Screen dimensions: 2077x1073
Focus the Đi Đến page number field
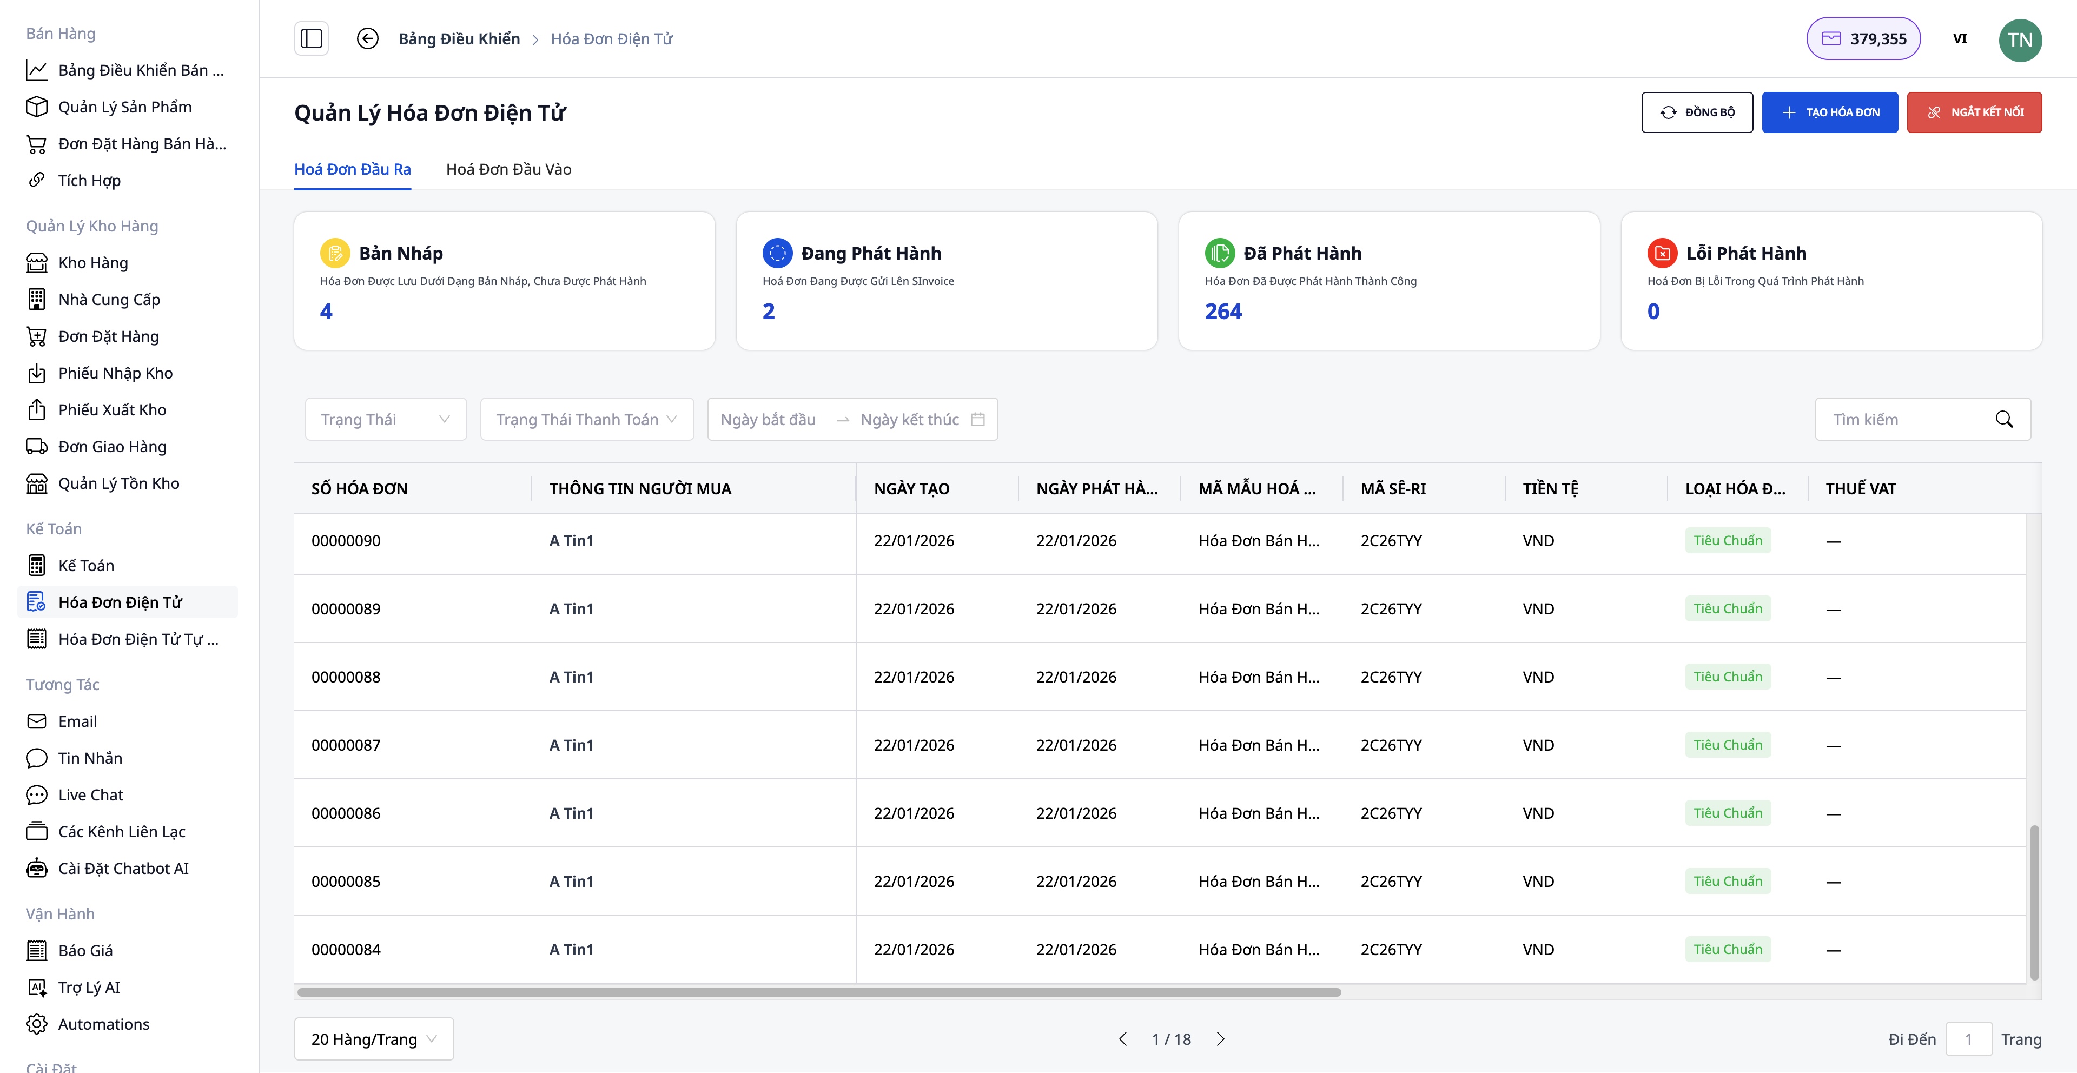1967,1039
